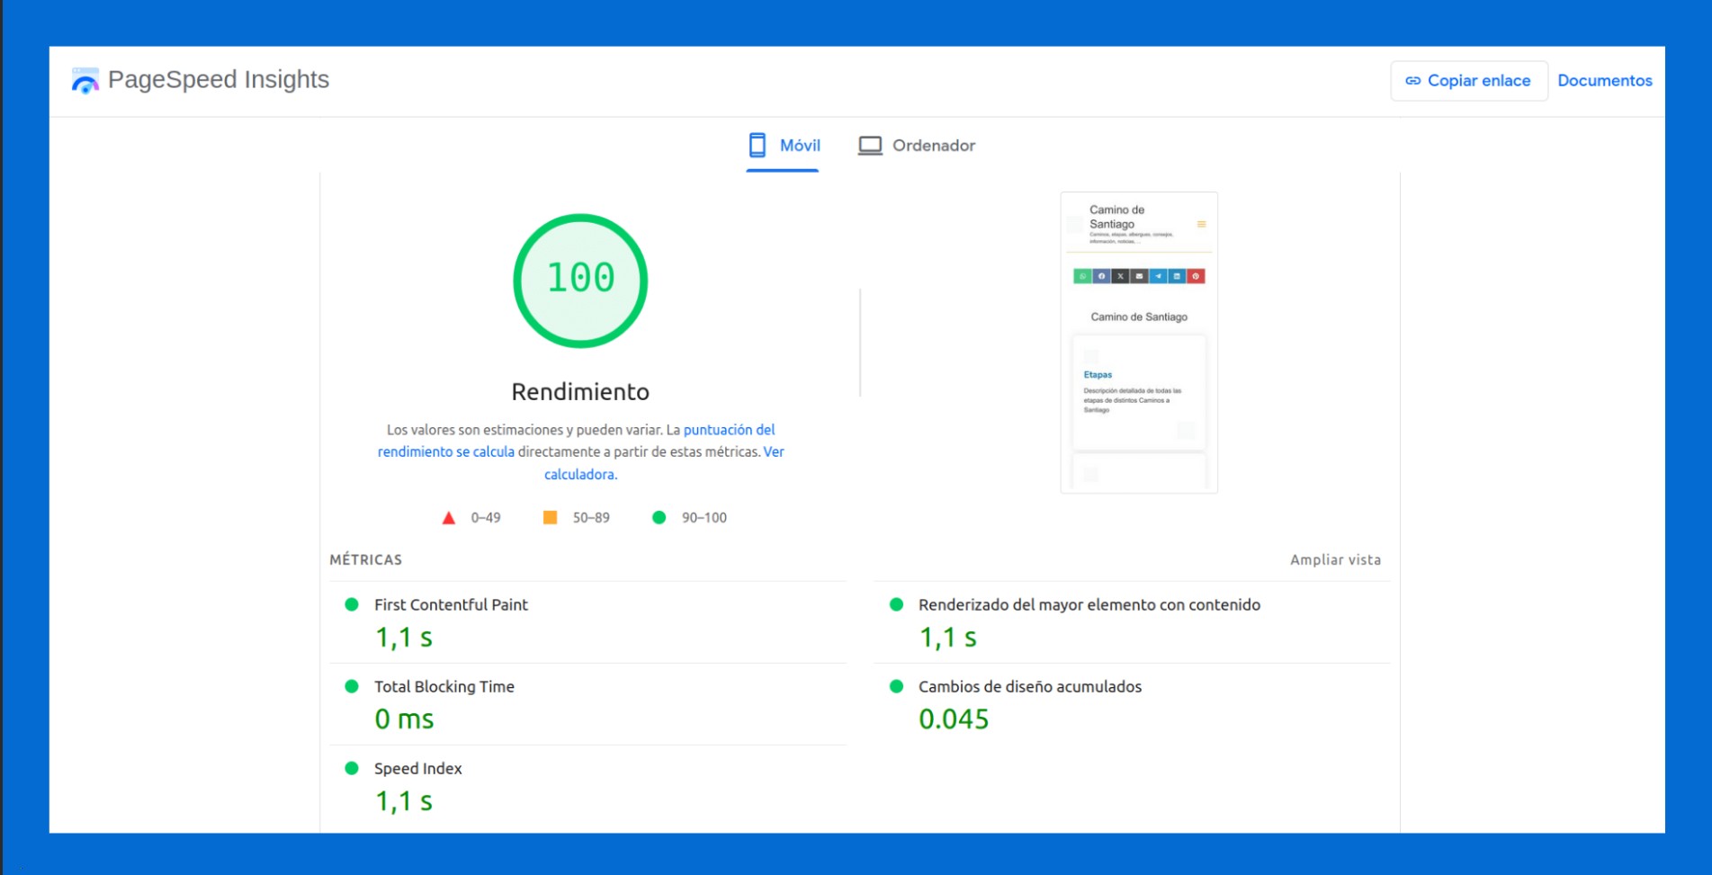
Task: Click the Etapas heading in the screenshot thumbnail
Action: (x=1098, y=375)
